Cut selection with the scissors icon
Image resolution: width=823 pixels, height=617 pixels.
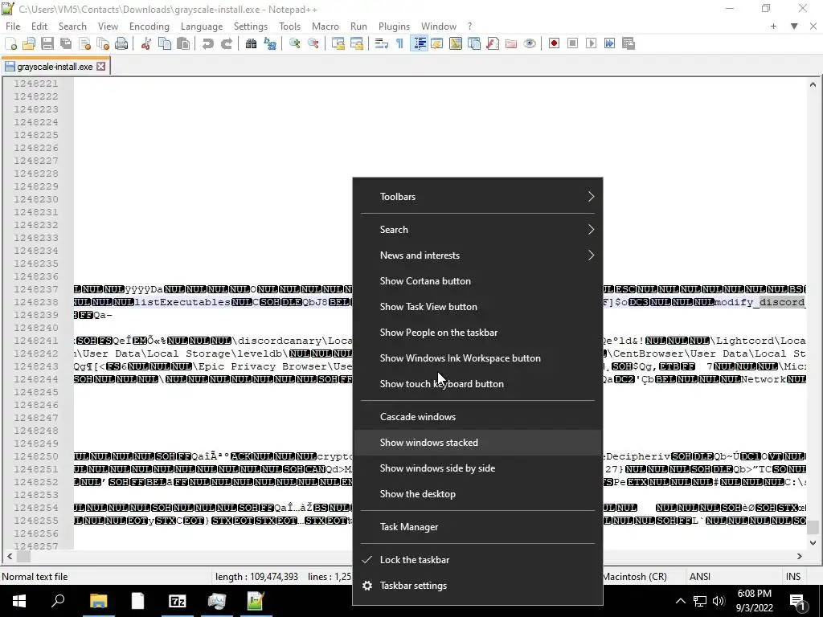click(x=146, y=43)
